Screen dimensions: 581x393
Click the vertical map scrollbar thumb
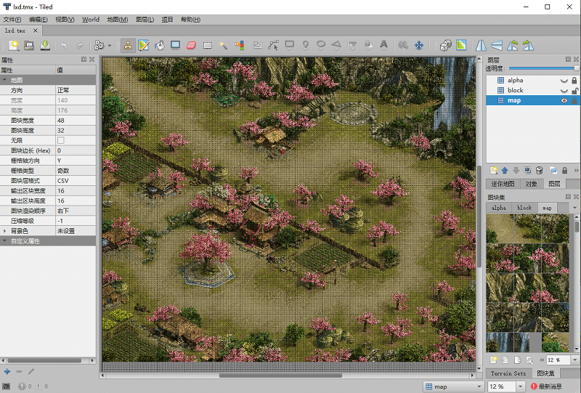pyautogui.click(x=479, y=217)
